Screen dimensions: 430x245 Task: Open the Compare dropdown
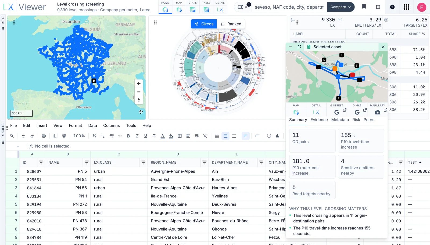pyautogui.click(x=341, y=7)
